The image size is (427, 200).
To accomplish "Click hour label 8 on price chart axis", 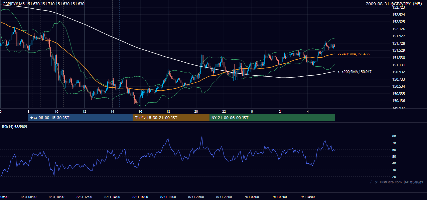I will pos(28,111).
